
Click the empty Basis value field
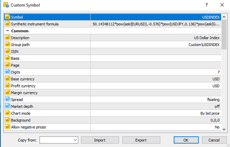point(156,58)
